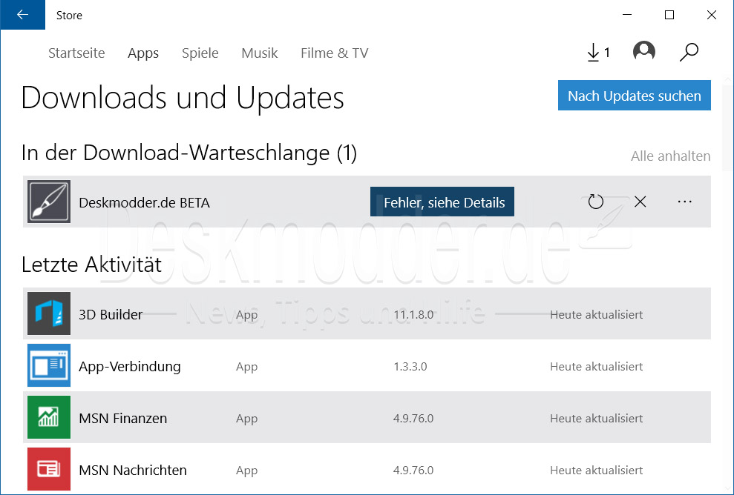Go to the Startseite tab
Image resolution: width=734 pixels, height=495 pixels.
click(x=76, y=53)
